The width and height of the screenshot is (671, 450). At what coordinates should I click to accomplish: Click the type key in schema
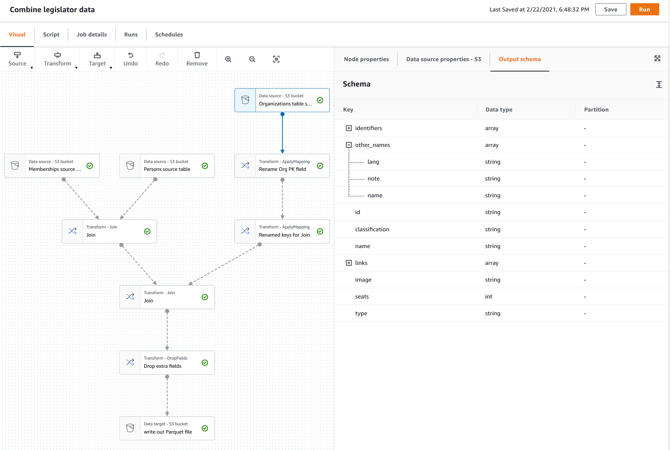point(361,313)
